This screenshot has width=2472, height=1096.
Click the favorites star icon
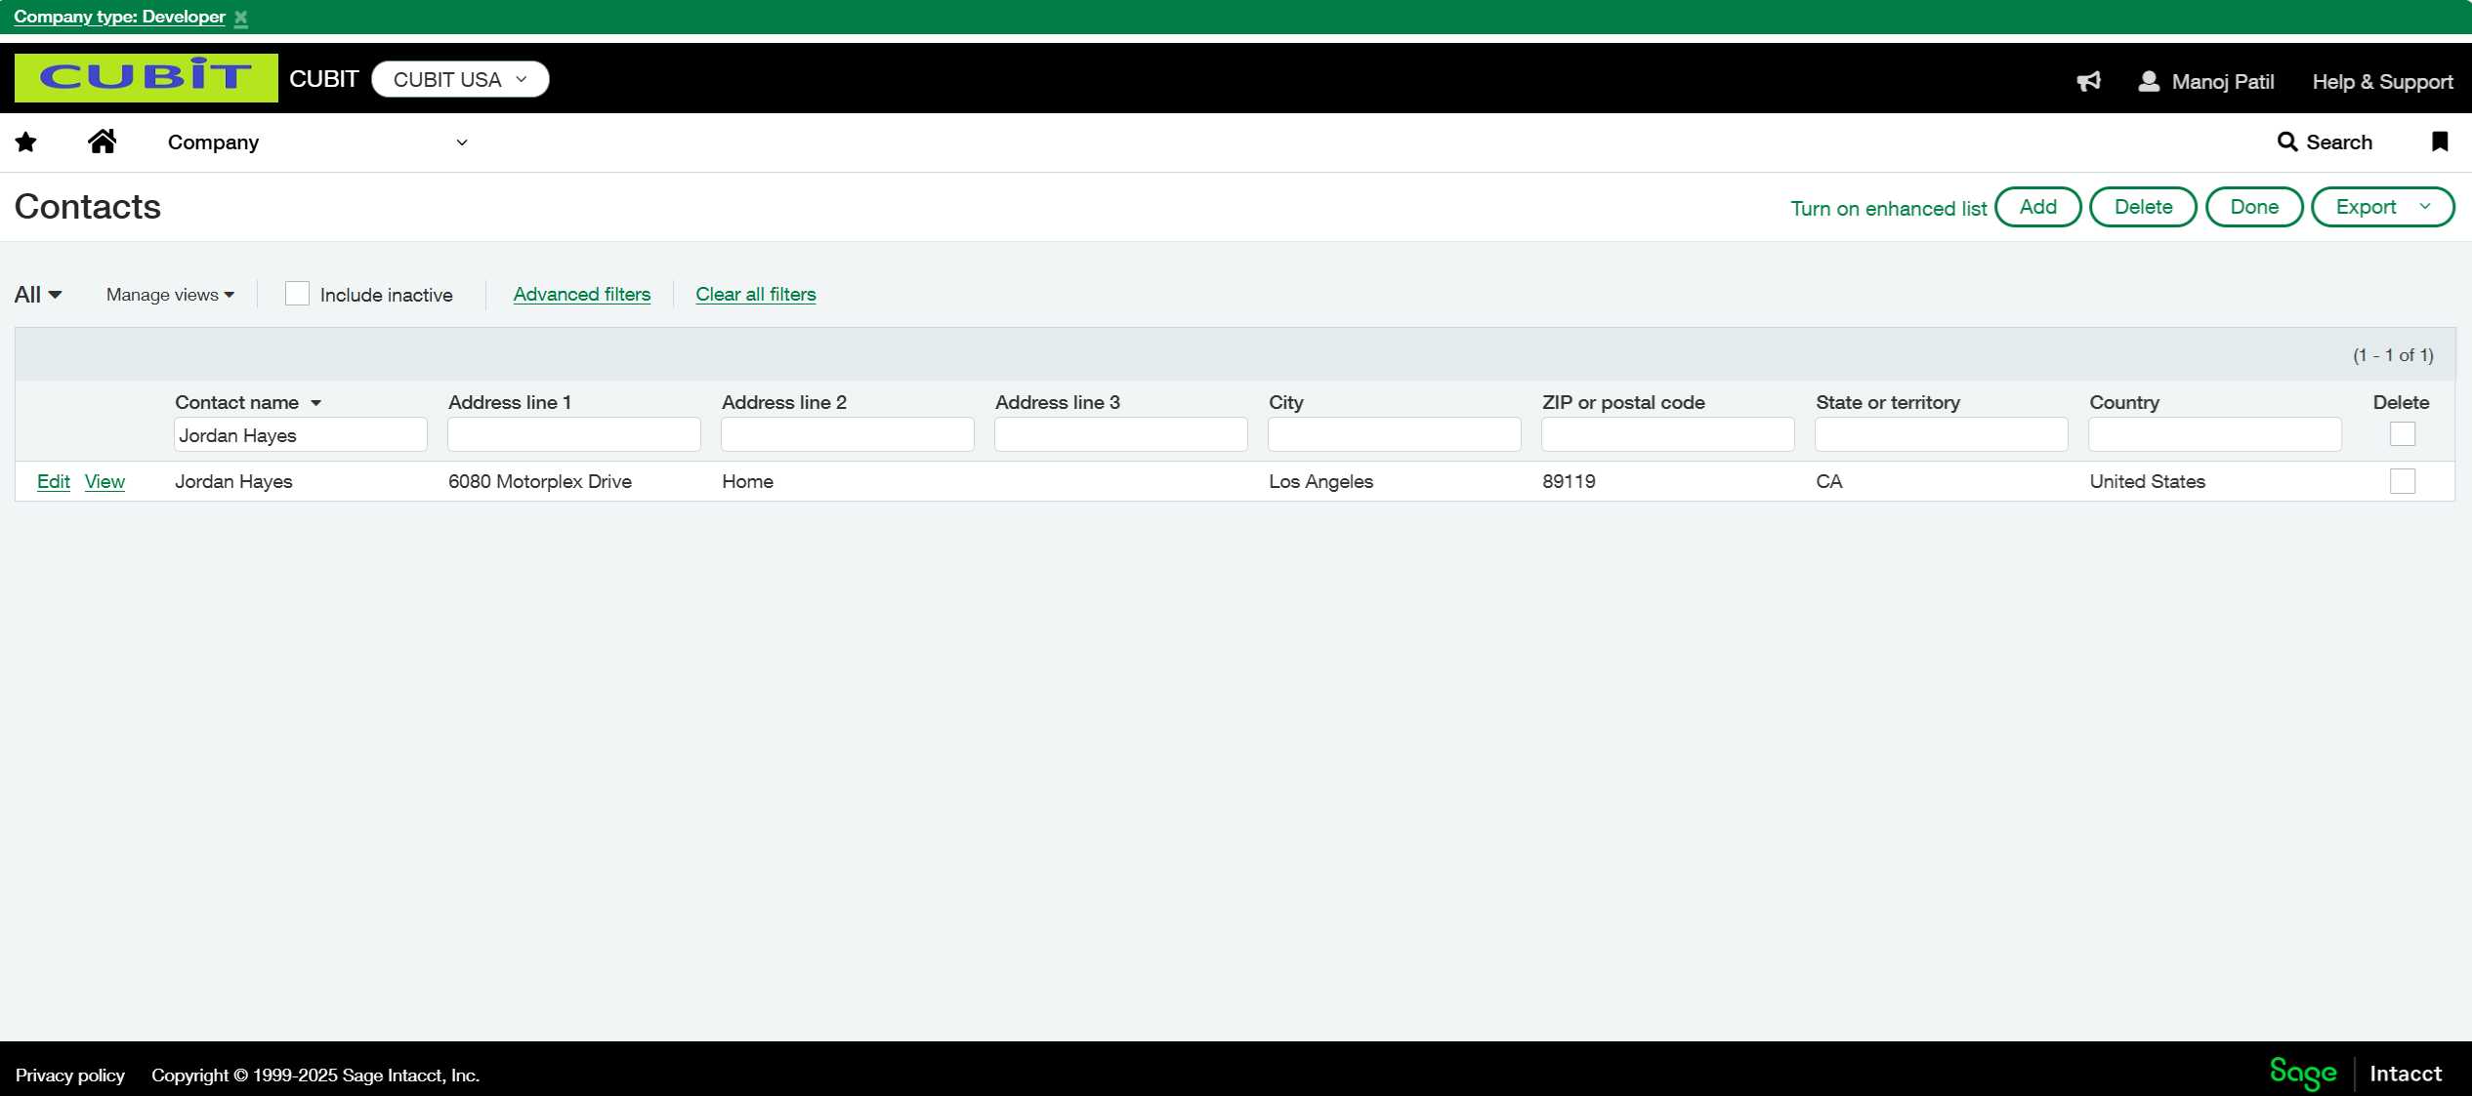(x=26, y=142)
